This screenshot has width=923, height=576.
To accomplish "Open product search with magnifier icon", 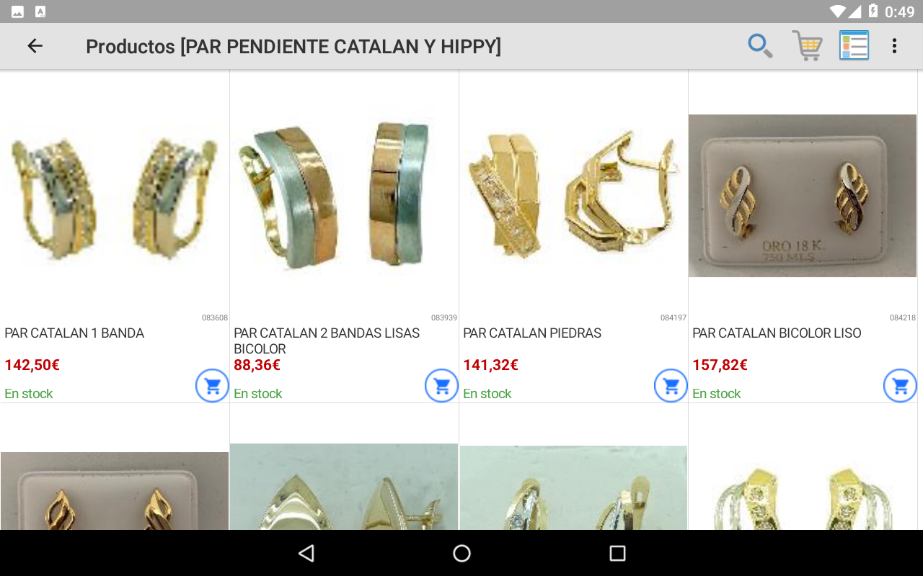I will point(760,46).
